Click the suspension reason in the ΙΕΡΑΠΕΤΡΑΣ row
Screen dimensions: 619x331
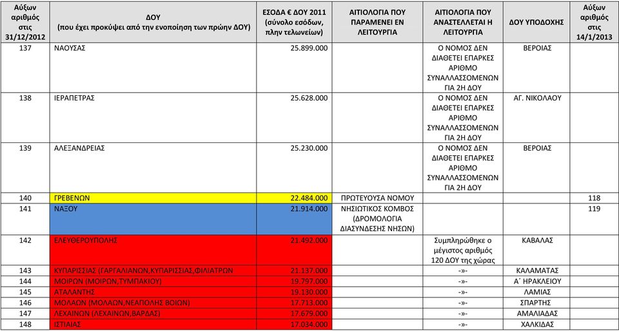pyautogui.click(x=463, y=117)
